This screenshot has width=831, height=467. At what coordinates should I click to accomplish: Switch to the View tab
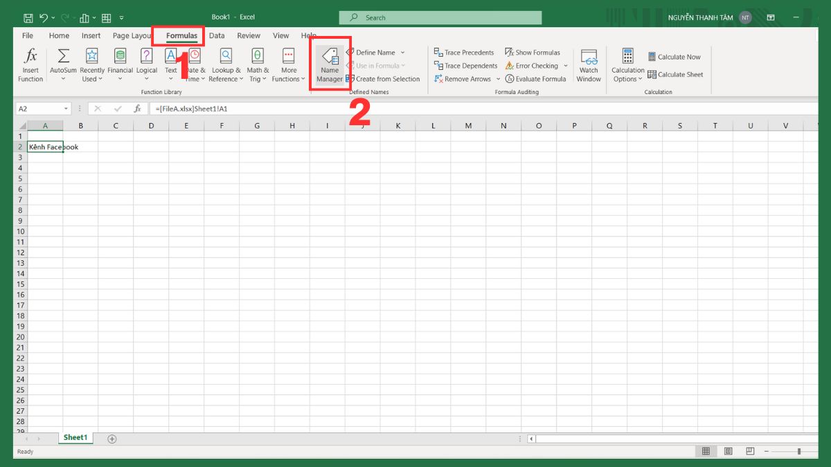[x=280, y=35]
